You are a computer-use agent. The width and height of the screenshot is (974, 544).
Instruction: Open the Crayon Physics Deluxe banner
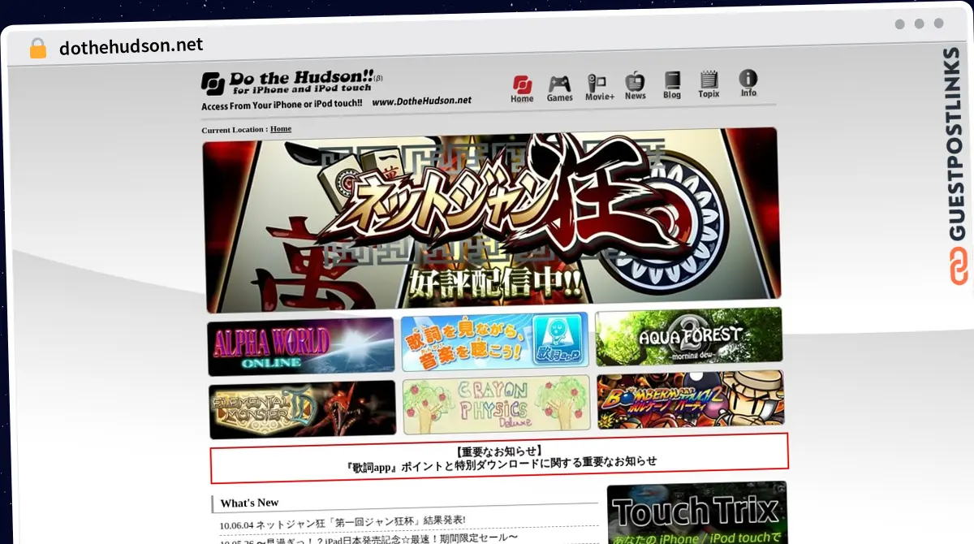(497, 404)
